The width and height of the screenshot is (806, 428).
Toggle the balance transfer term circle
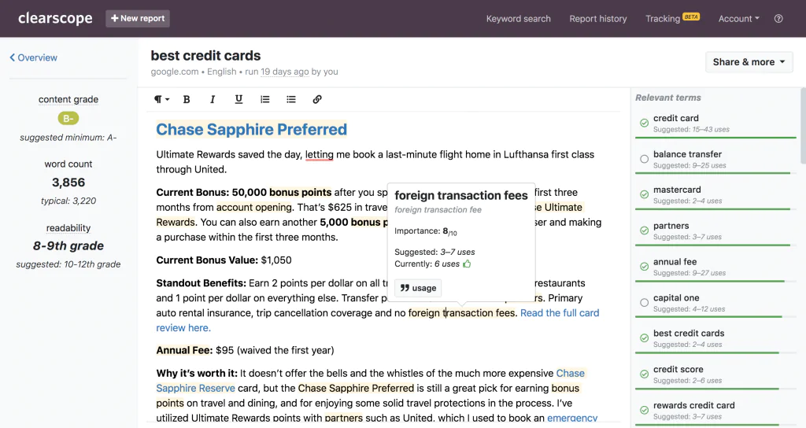coord(644,159)
